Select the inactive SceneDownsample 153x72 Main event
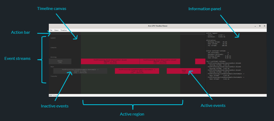 80,71
